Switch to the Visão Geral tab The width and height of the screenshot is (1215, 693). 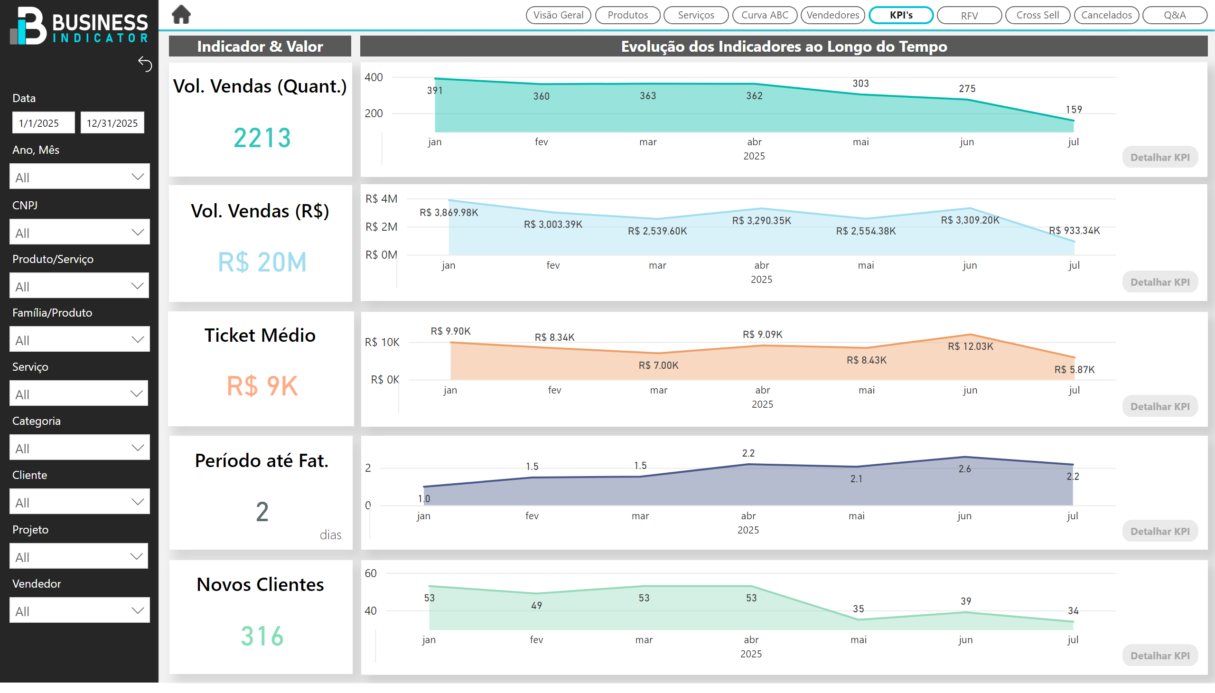coord(558,15)
